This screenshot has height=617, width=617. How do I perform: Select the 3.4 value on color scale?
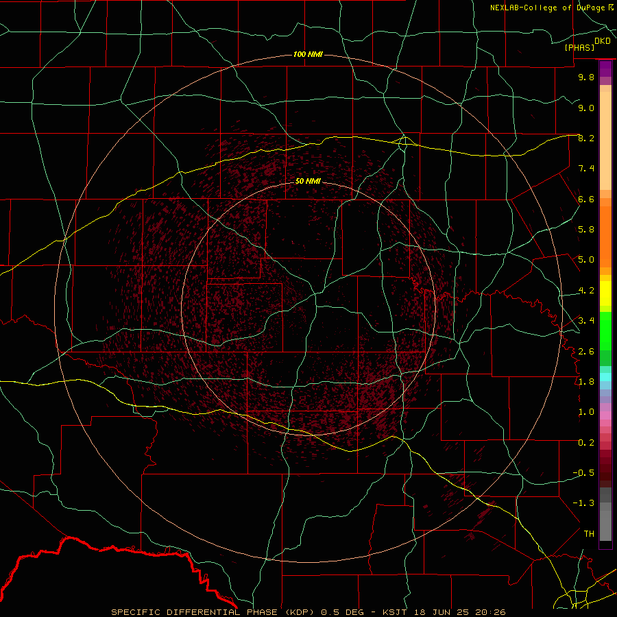(586, 321)
